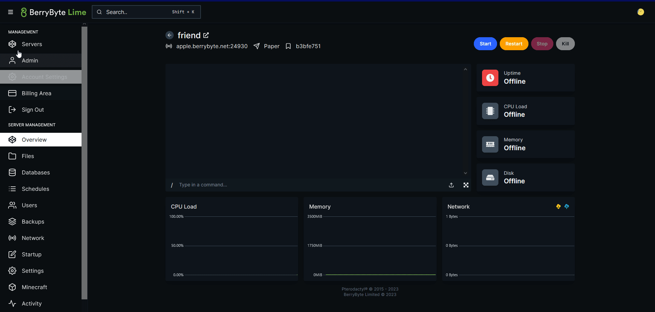Stop the server
The width and height of the screenshot is (655, 312).
coord(542,44)
